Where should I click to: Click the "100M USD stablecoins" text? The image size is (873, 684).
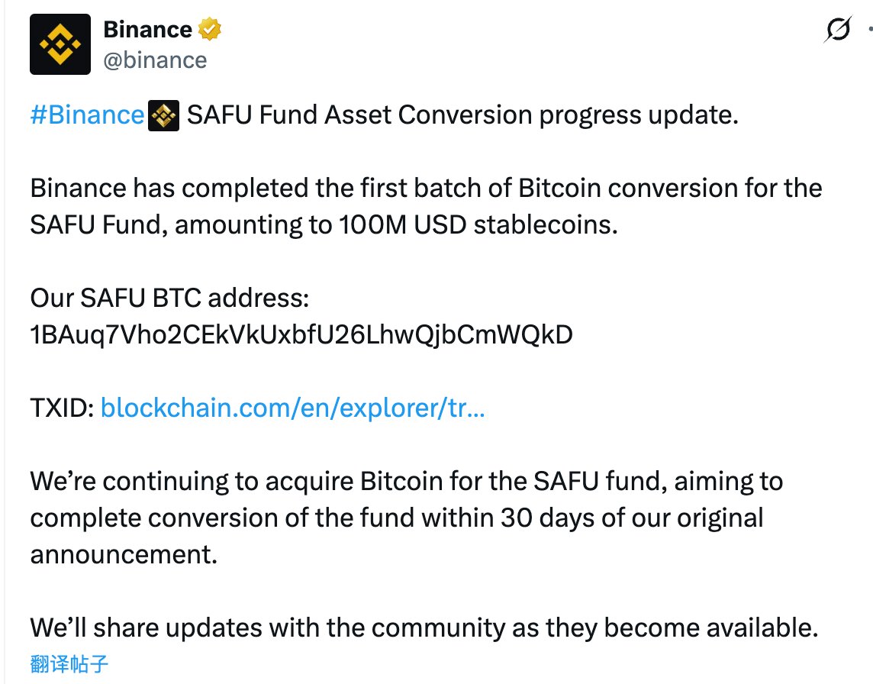[479, 224]
